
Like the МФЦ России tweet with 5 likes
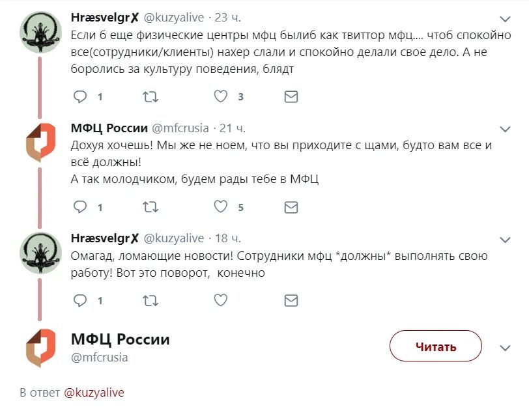click(x=221, y=208)
